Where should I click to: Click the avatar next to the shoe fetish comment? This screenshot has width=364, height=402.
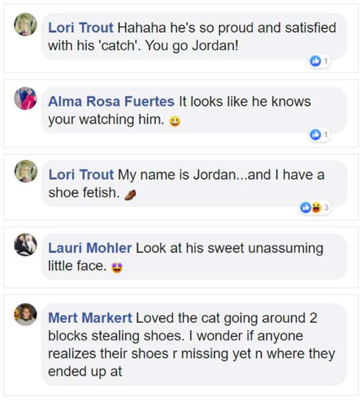point(25,172)
